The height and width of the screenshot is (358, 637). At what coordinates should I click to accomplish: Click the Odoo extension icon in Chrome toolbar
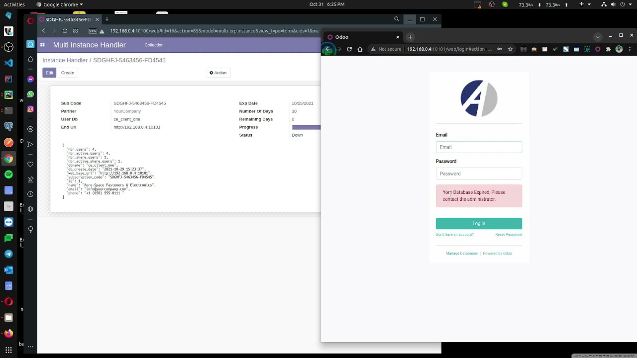[x=598, y=49]
